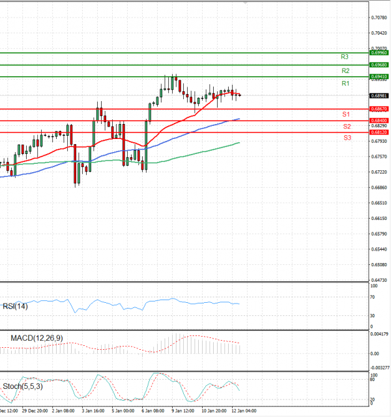Click the RSI(14) indicator label
This screenshot has width=391, height=417.
click(x=15, y=306)
